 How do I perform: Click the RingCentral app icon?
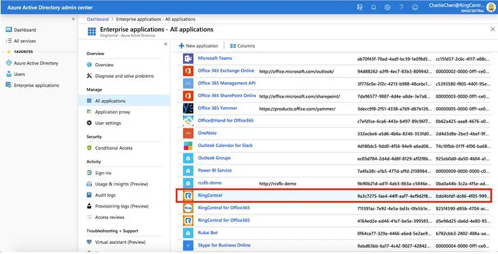click(x=188, y=195)
